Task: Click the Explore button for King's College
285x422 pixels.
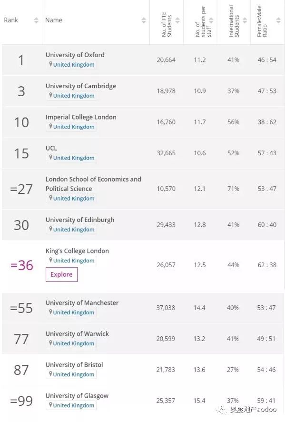Action: 61,274
